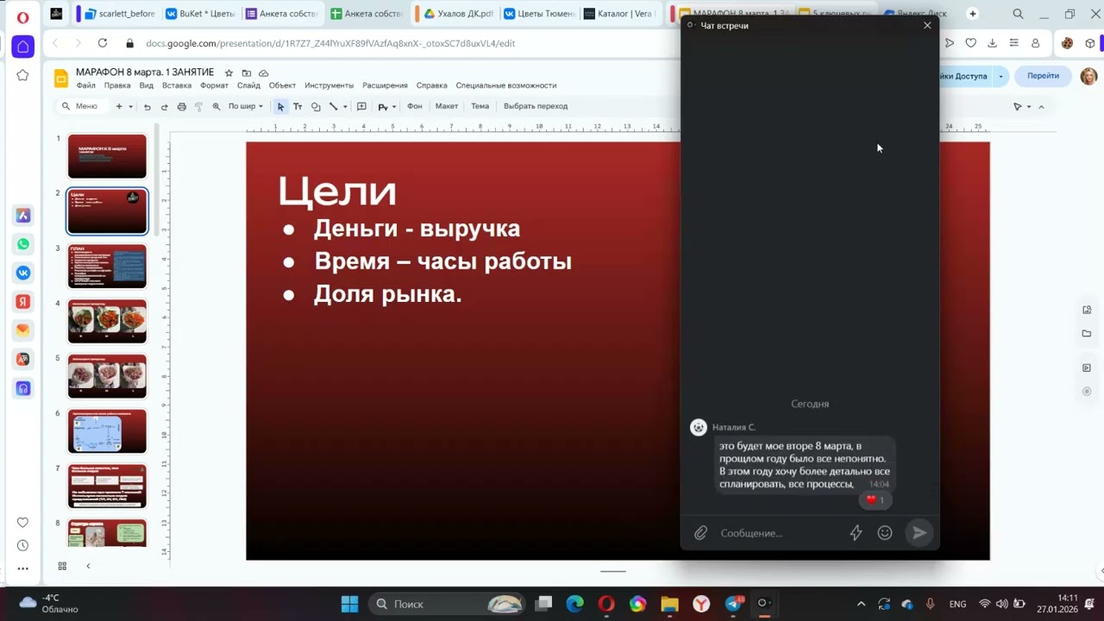Open Telegram from the Windows taskbar
The height and width of the screenshot is (621, 1104).
tap(733, 604)
